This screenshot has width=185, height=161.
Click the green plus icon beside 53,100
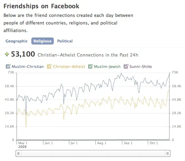point(7,54)
